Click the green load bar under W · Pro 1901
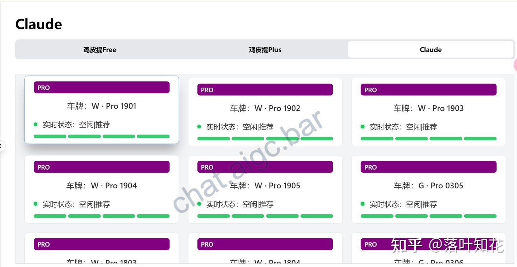 click(x=102, y=136)
